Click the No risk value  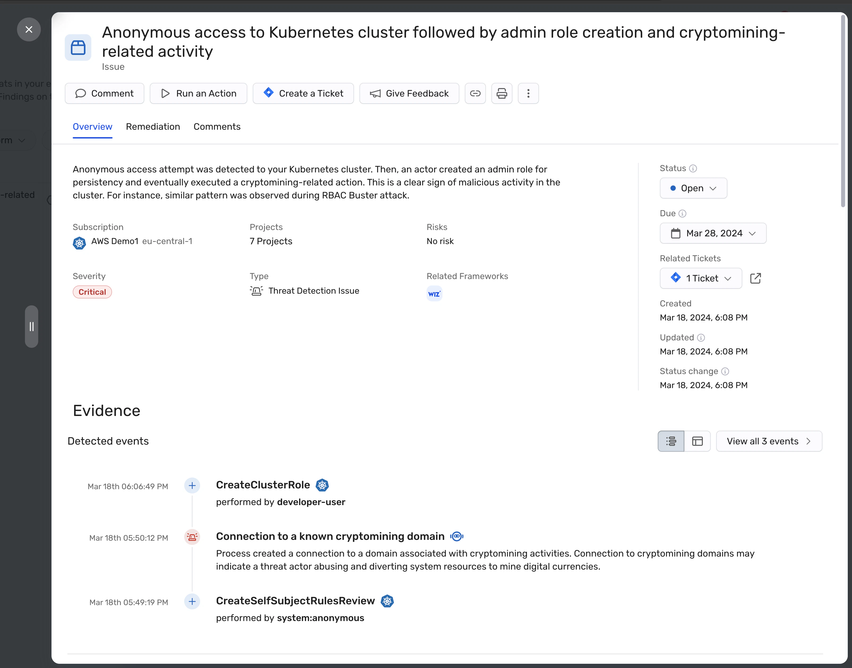click(x=440, y=241)
